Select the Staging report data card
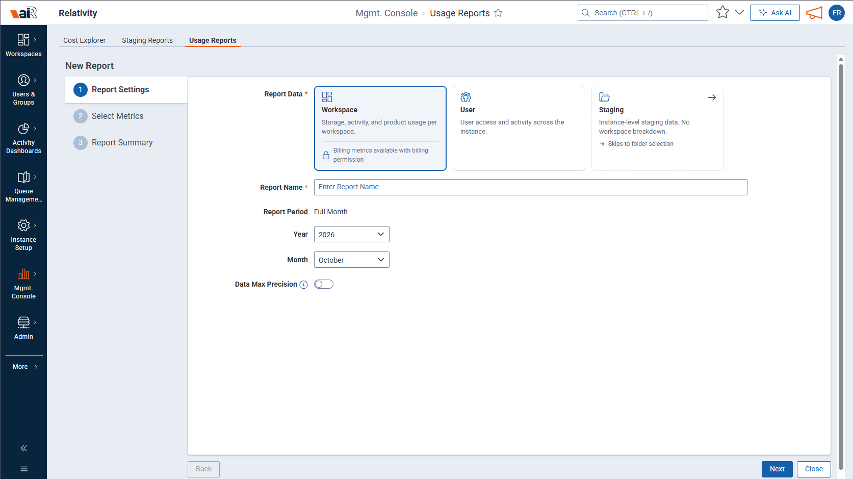 coord(658,128)
